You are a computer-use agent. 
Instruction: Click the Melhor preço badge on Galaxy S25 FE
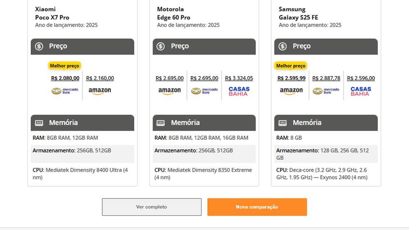click(291, 66)
